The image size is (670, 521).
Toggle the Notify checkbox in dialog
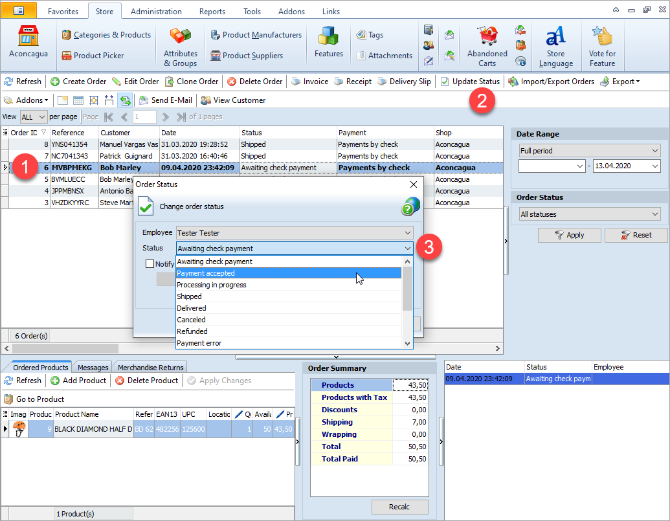pyautogui.click(x=150, y=263)
